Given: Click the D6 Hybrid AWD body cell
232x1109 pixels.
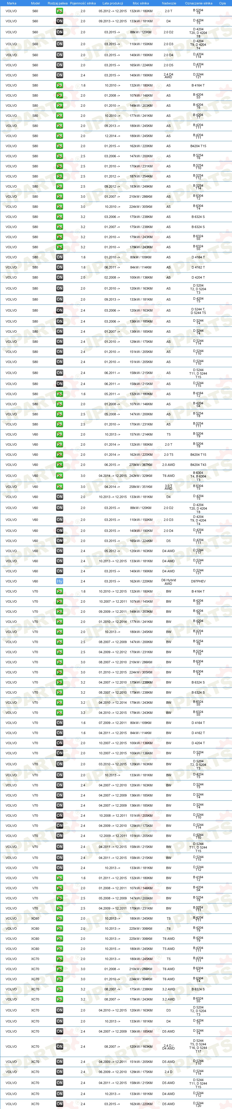Looking at the screenshot, I should tap(169, 582).
